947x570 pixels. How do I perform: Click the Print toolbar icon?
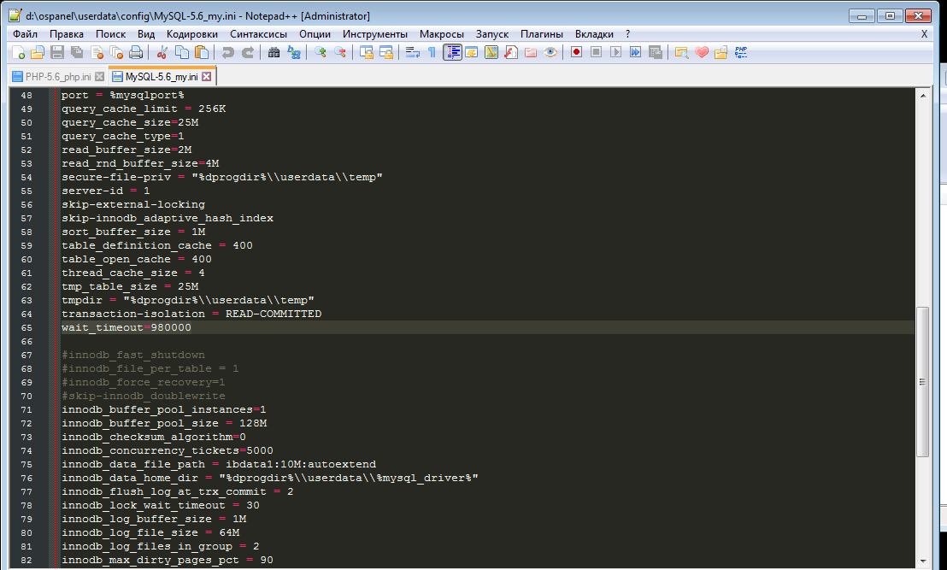tap(135, 52)
